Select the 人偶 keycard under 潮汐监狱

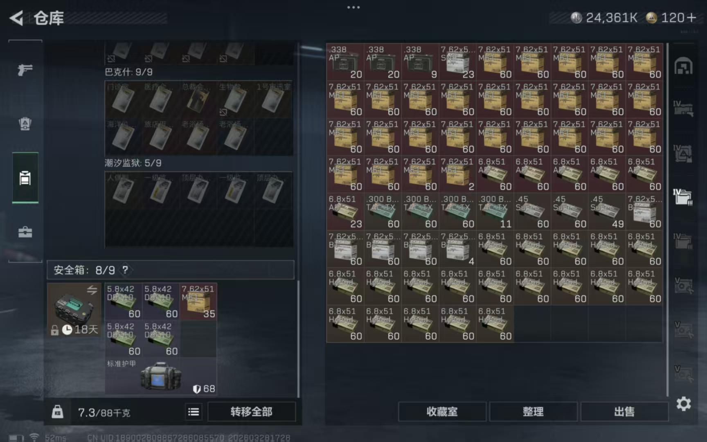coord(123,191)
